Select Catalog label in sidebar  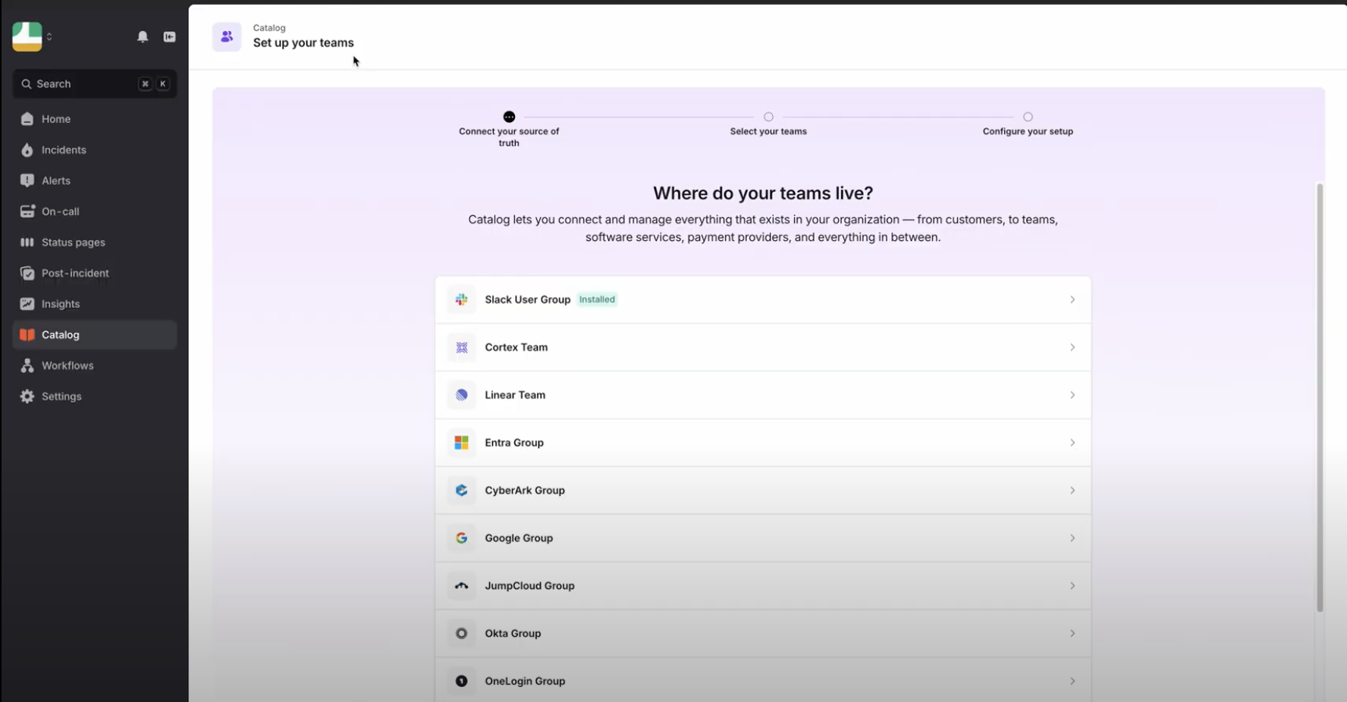61,335
